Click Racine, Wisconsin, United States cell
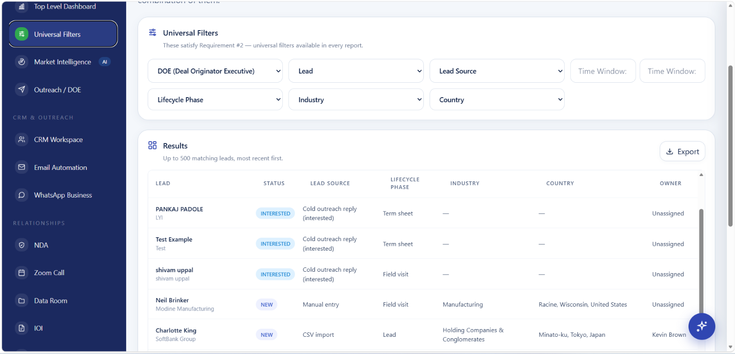The image size is (735, 354). tap(583, 304)
